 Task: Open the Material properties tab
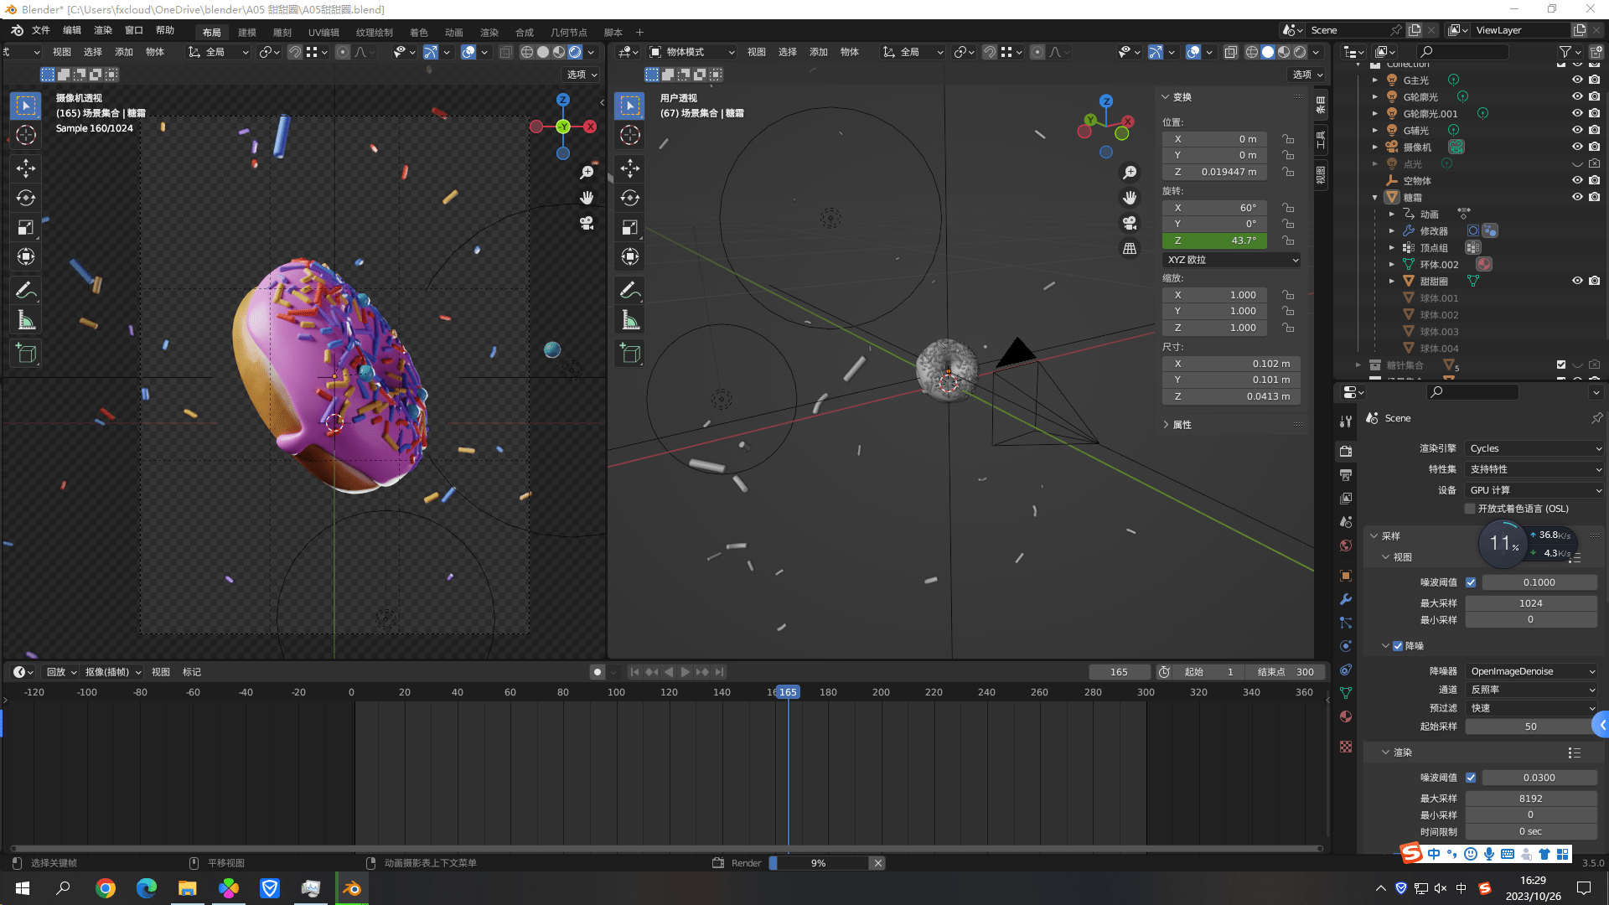click(x=1346, y=716)
